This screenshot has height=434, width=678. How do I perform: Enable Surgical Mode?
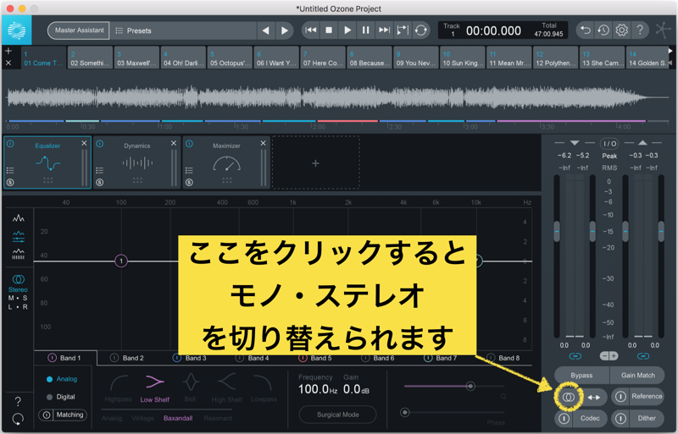pyautogui.click(x=337, y=415)
